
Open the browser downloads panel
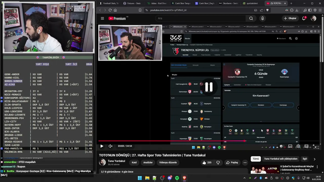(x=297, y=10)
